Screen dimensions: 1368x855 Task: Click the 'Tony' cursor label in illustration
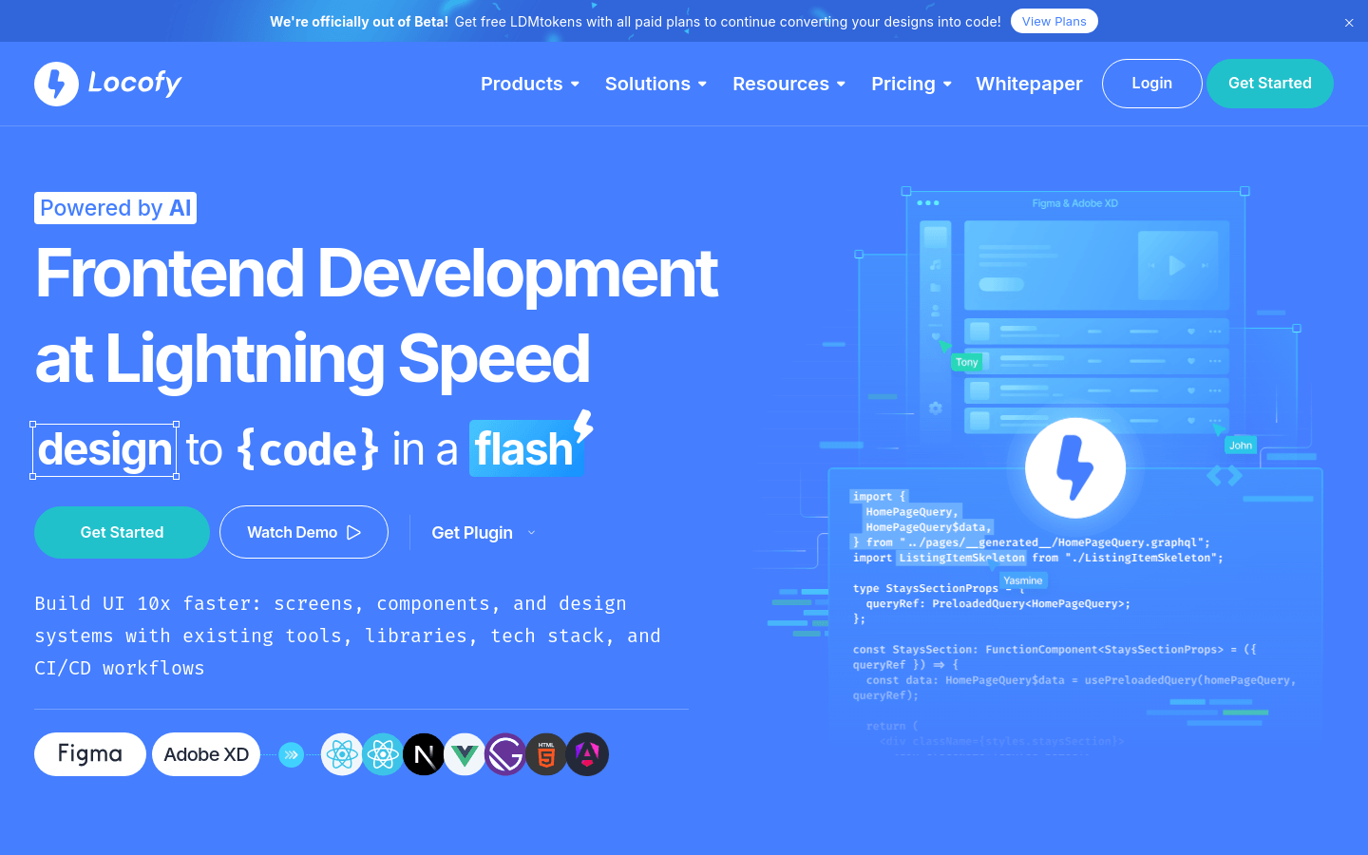pos(967,362)
